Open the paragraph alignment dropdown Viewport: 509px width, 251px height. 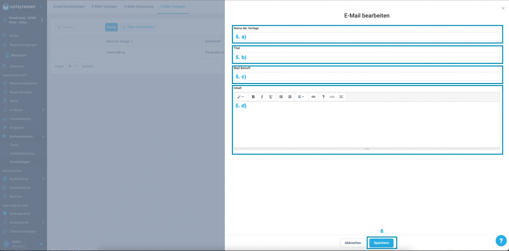pos(301,97)
